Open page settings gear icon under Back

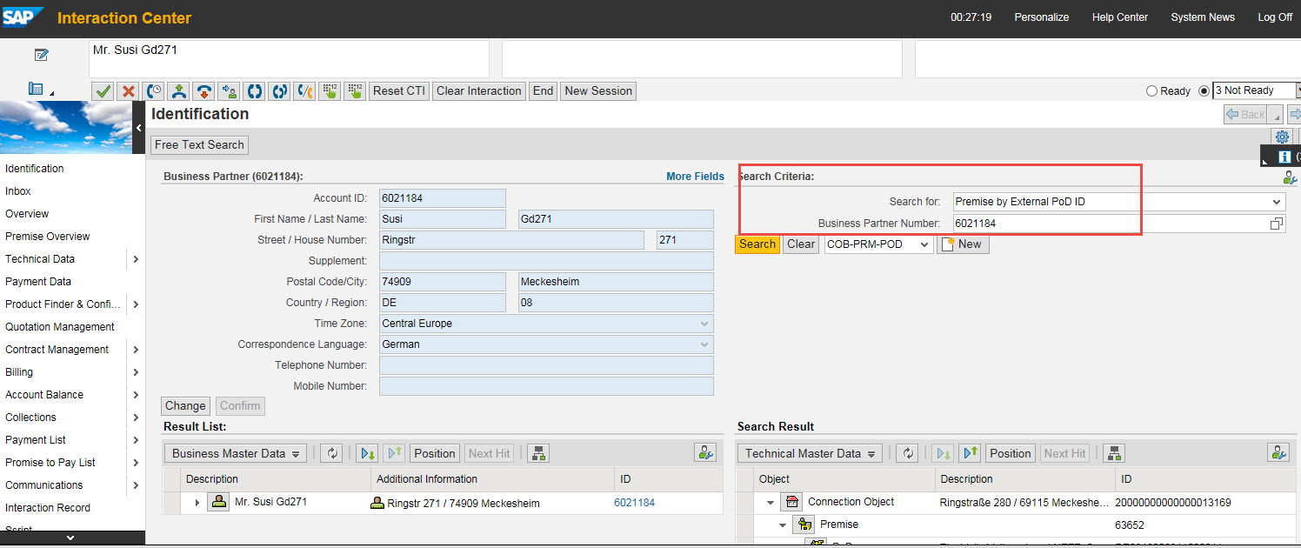pos(1282,137)
